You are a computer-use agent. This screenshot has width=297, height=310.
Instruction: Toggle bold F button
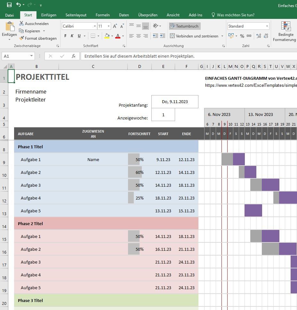(x=65, y=36)
